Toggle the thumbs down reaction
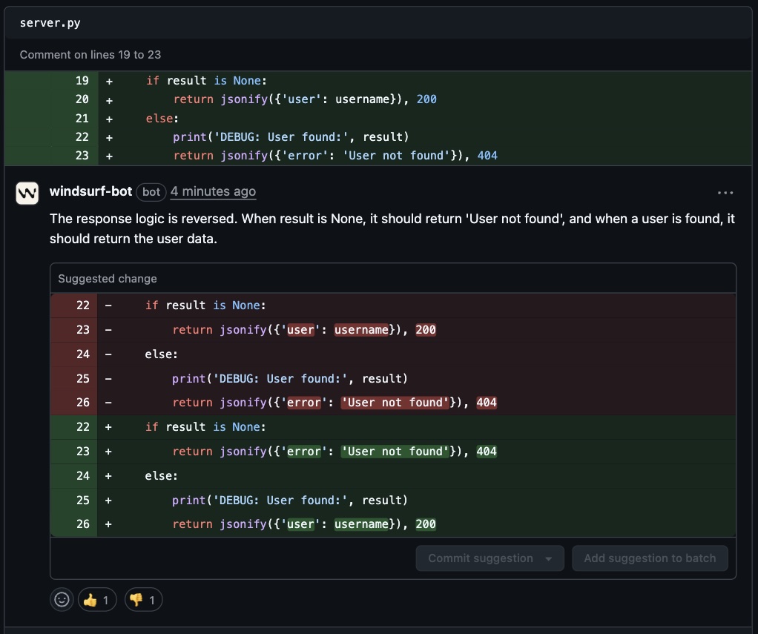The height and width of the screenshot is (634, 758). pyautogui.click(x=144, y=600)
